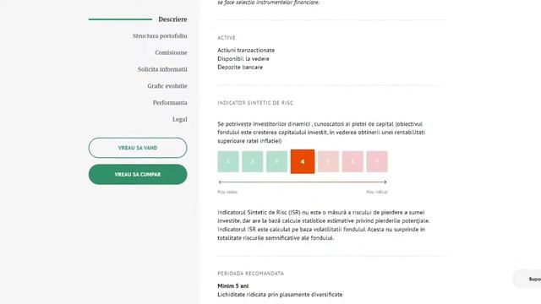Open the Comisioane section
The width and height of the screenshot is (541, 304).
[171, 52]
